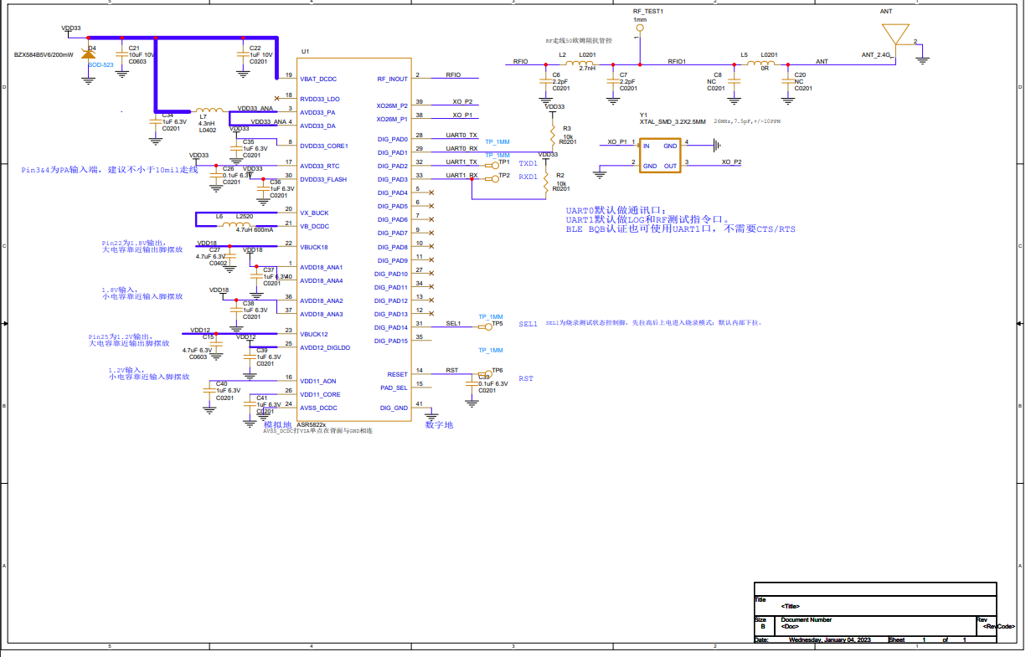Click the DVDD33_FLASH pin label
1031x657 pixels.
[323, 179]
